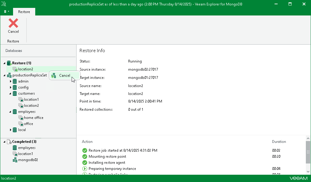Screen dimensions: 311x182
Task: Click the Veeam app icon in title bar
Action: click(x=4, y=4)
